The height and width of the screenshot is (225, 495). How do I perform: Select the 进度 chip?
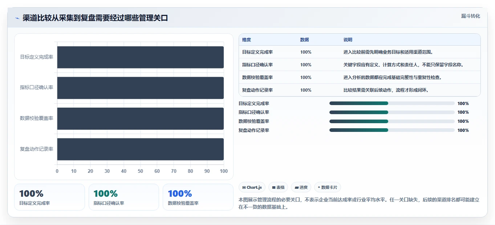pos(301,187)
